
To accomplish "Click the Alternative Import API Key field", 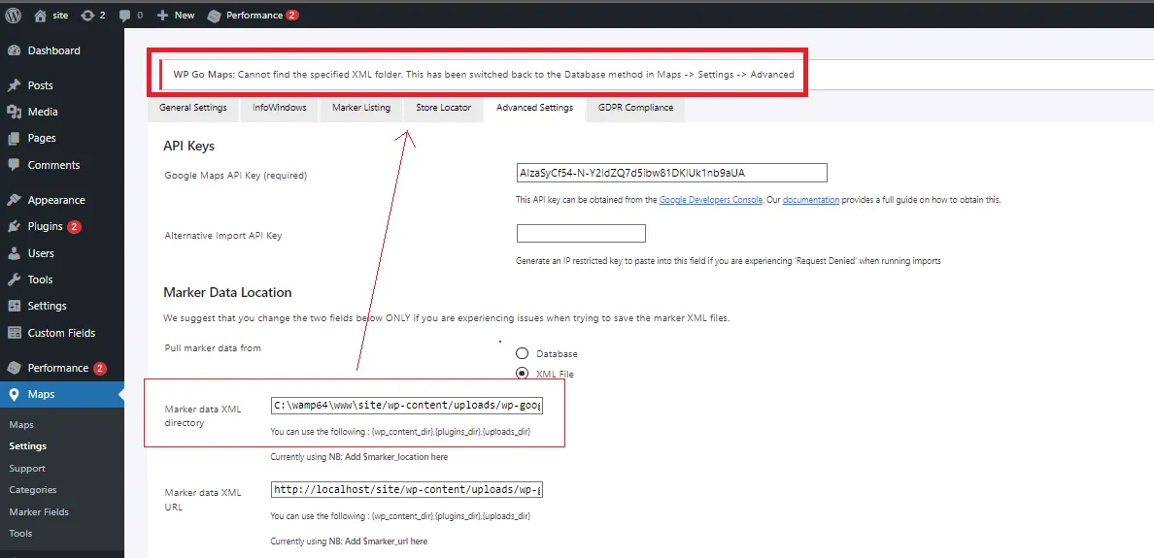I will click(x=581, y=234).
